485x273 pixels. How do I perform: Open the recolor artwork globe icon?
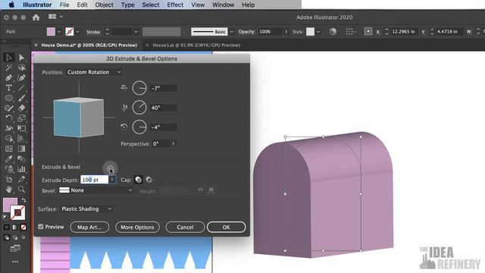[333, 32]
